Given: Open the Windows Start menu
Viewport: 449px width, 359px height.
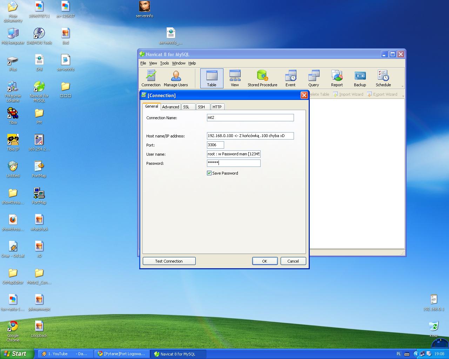Looking at the screenshot, I should (17, 354).
